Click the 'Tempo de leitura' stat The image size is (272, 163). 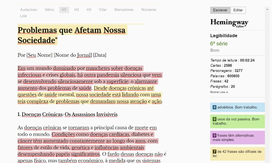232,60
